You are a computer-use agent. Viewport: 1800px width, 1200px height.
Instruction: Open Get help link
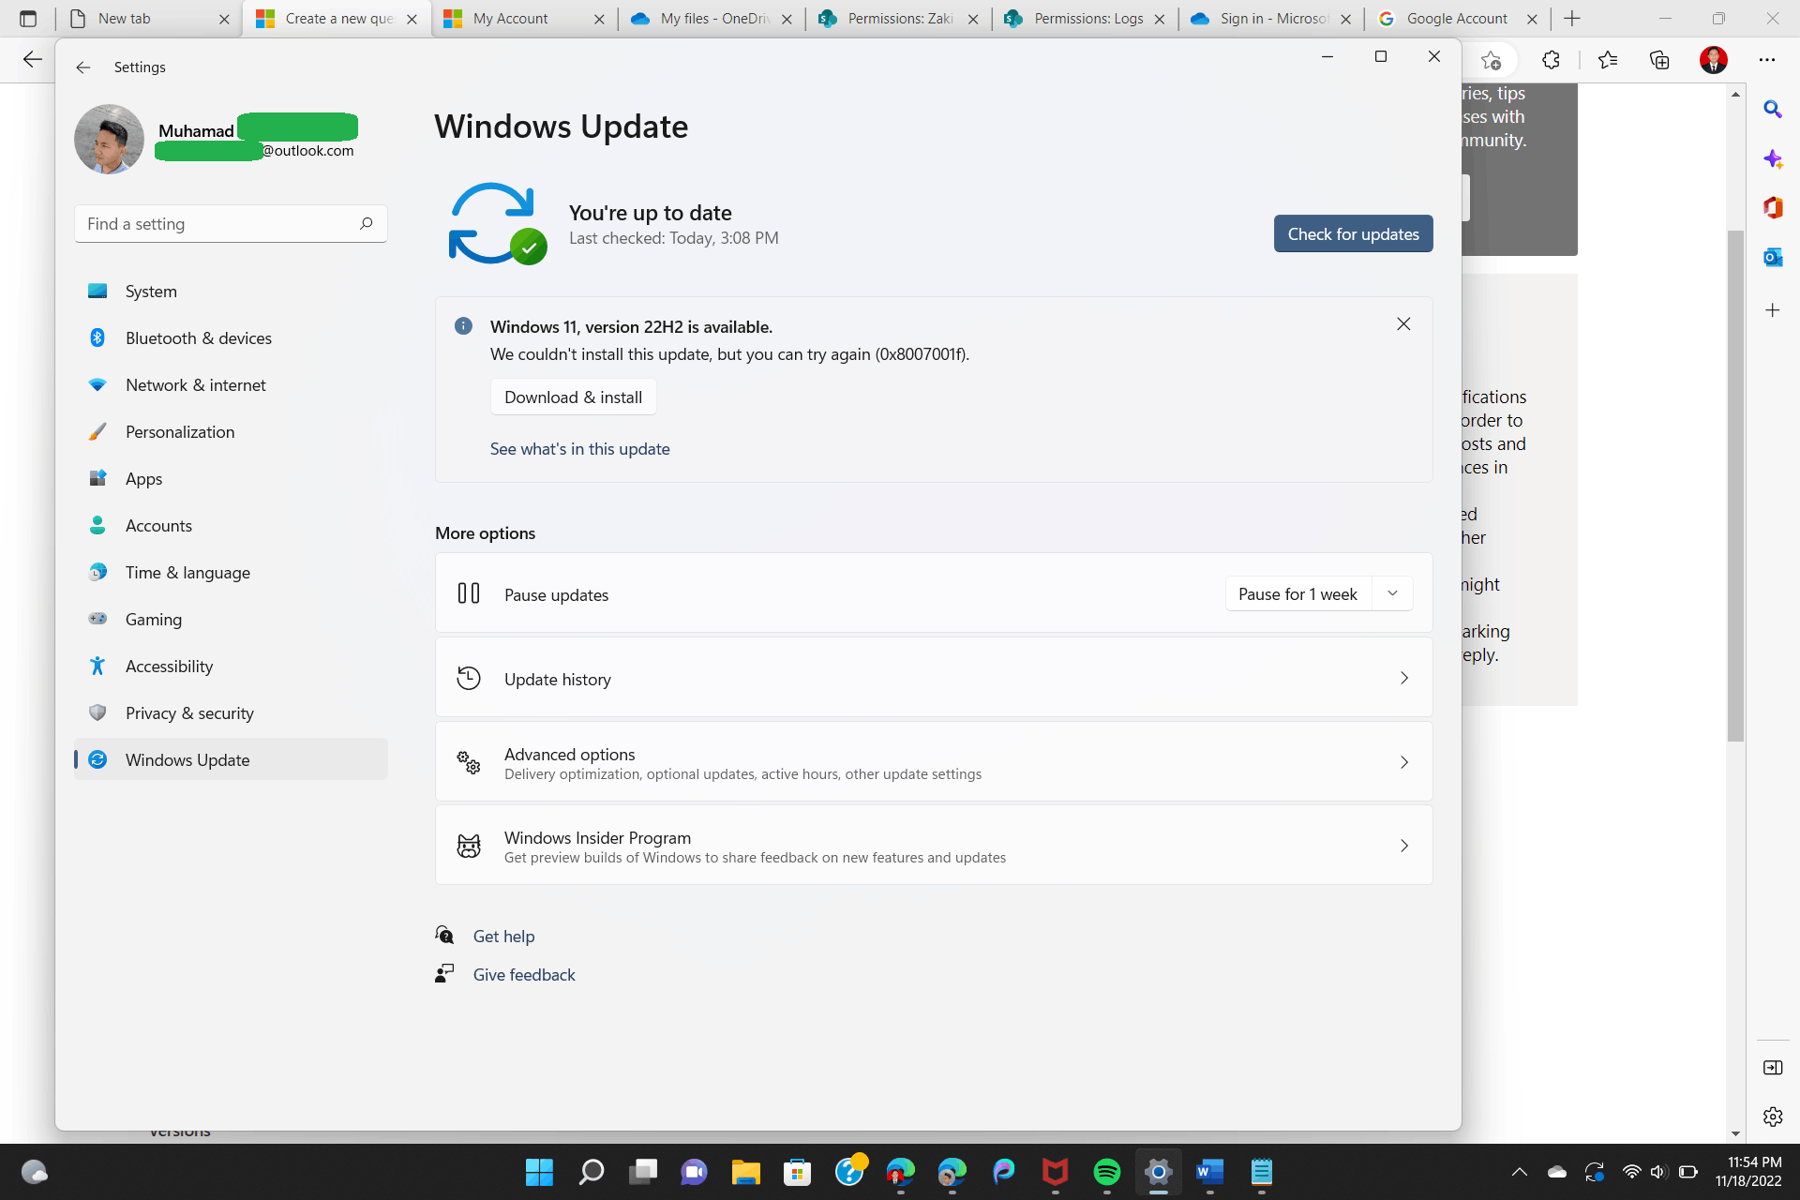503,936
